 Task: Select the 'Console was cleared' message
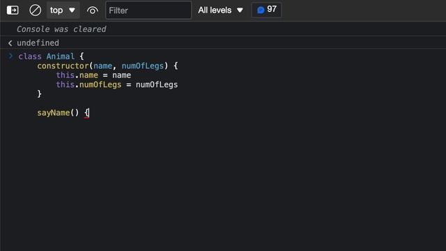[x=61, y=29]
